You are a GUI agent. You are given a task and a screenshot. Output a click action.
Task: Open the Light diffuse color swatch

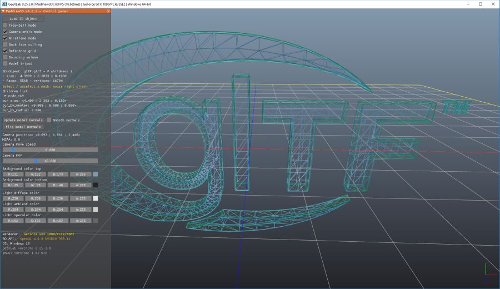(x=96, y=198)
